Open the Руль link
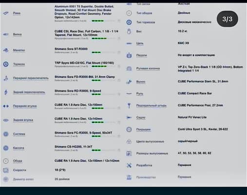The height and width of the screenshot is (195, 247). pyautogui.click(x=140, y=94)
